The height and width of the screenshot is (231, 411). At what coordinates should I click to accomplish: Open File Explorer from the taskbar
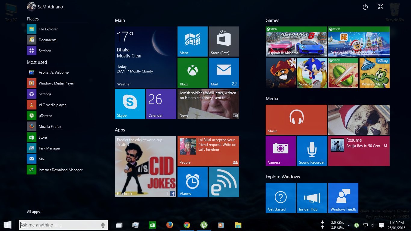click(238, 225)
